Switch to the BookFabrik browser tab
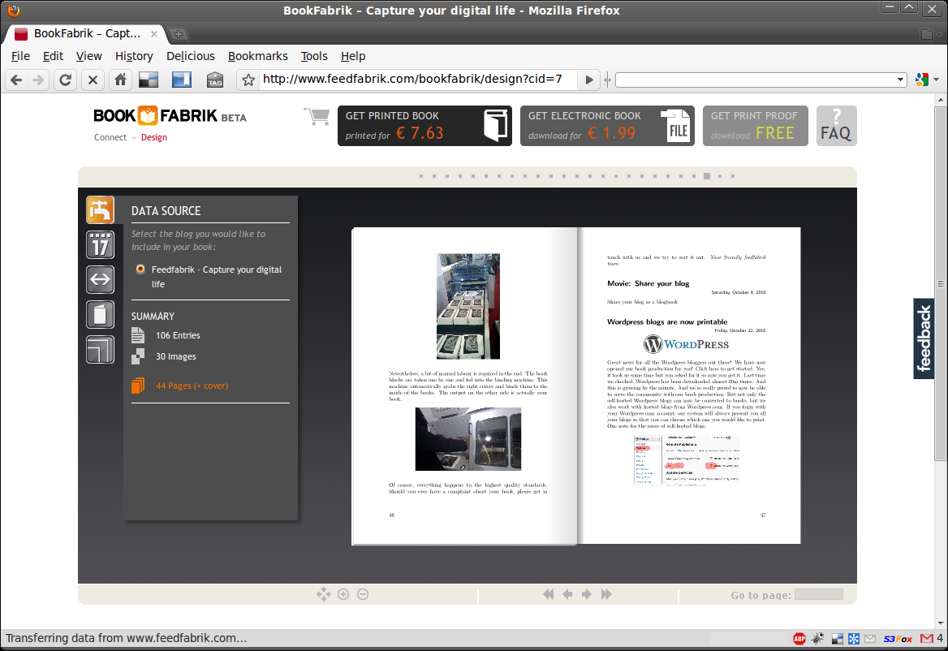The width and height of the screenshot is (948, 651). [84, 34]
